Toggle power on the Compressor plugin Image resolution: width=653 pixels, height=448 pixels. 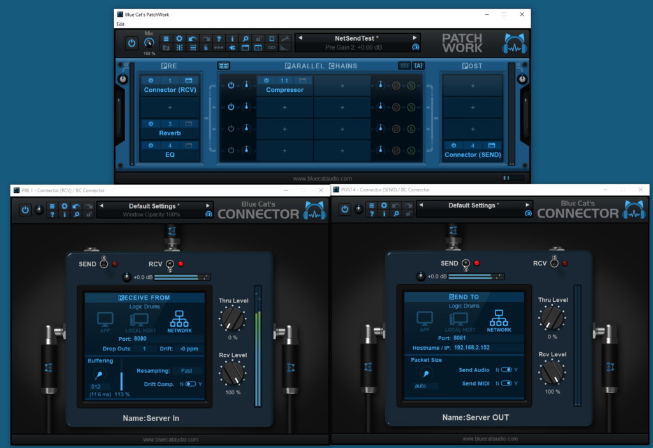point(266,80)
